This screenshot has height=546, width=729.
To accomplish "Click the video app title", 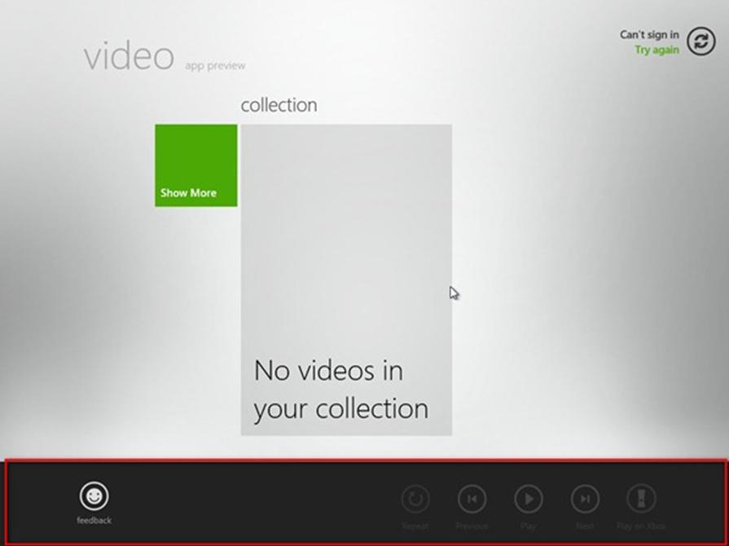I will [129, 57].
